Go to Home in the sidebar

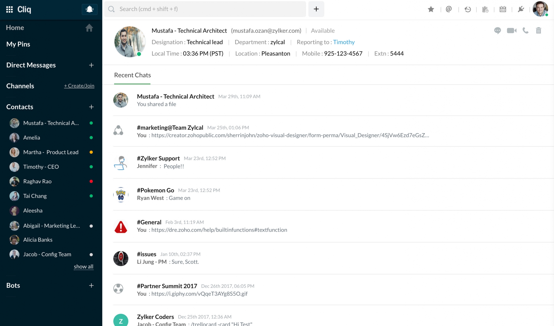15,28
